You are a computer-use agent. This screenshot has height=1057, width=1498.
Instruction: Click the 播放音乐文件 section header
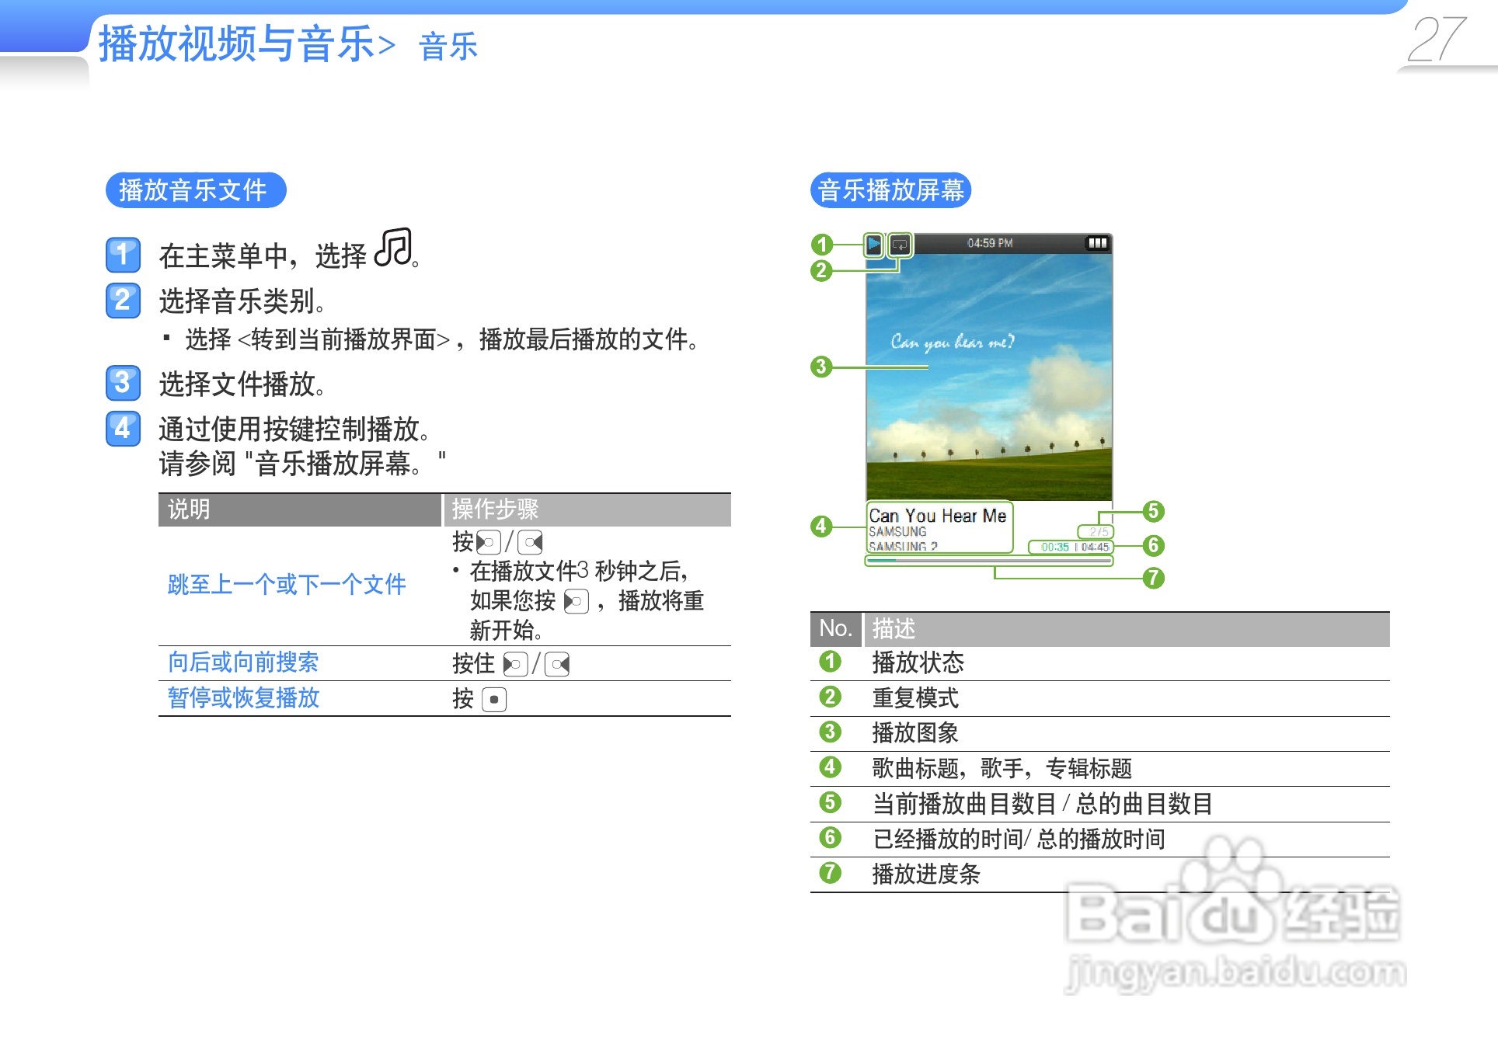pos(195,190)
